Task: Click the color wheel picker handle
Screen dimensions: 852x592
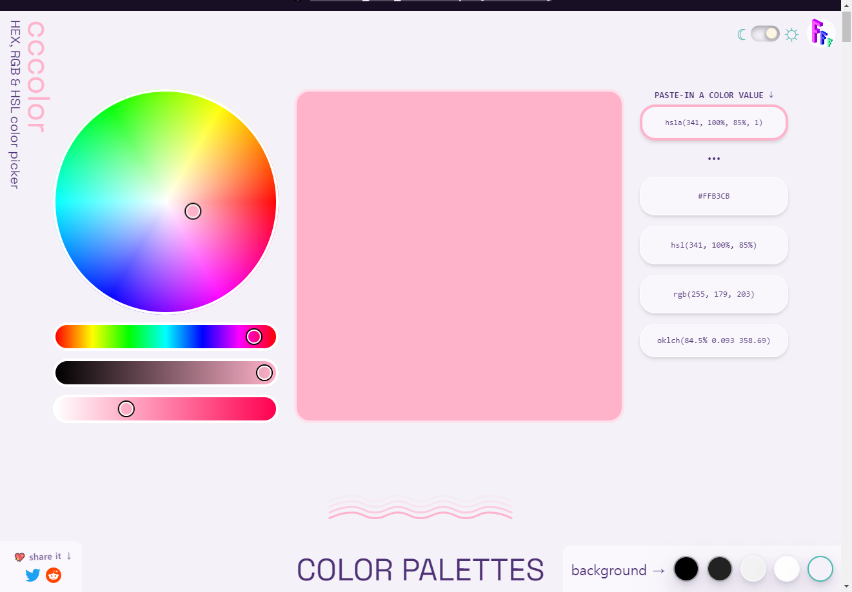Action: tap(193, 211)
